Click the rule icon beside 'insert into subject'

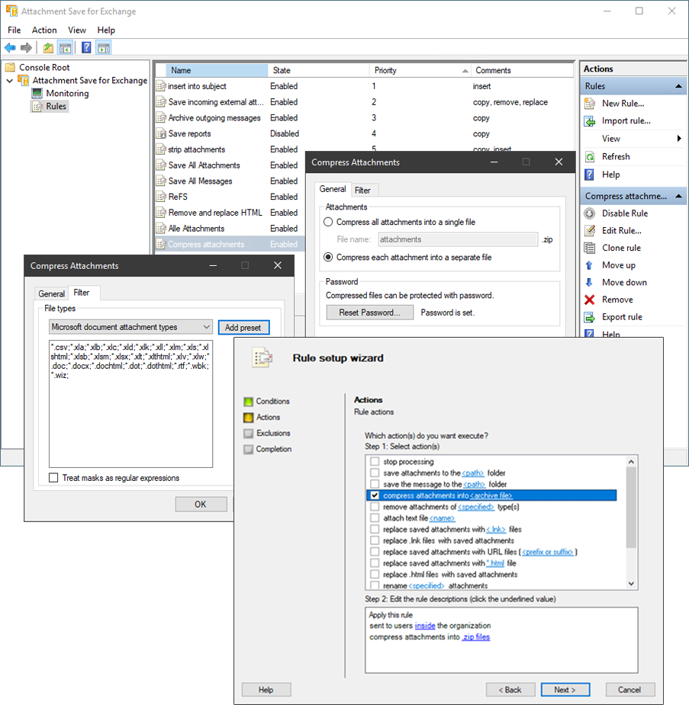coord(161,86)
